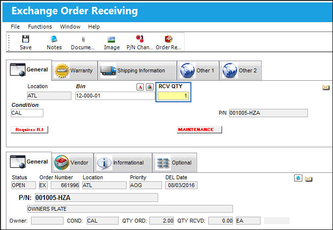Screen dimensions: 333x230
Task: Click the COND field showing CAL
Action: [x=102, y=221]
